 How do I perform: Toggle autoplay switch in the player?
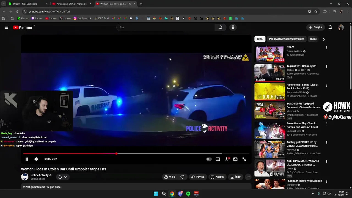click(x=209, y=159)
